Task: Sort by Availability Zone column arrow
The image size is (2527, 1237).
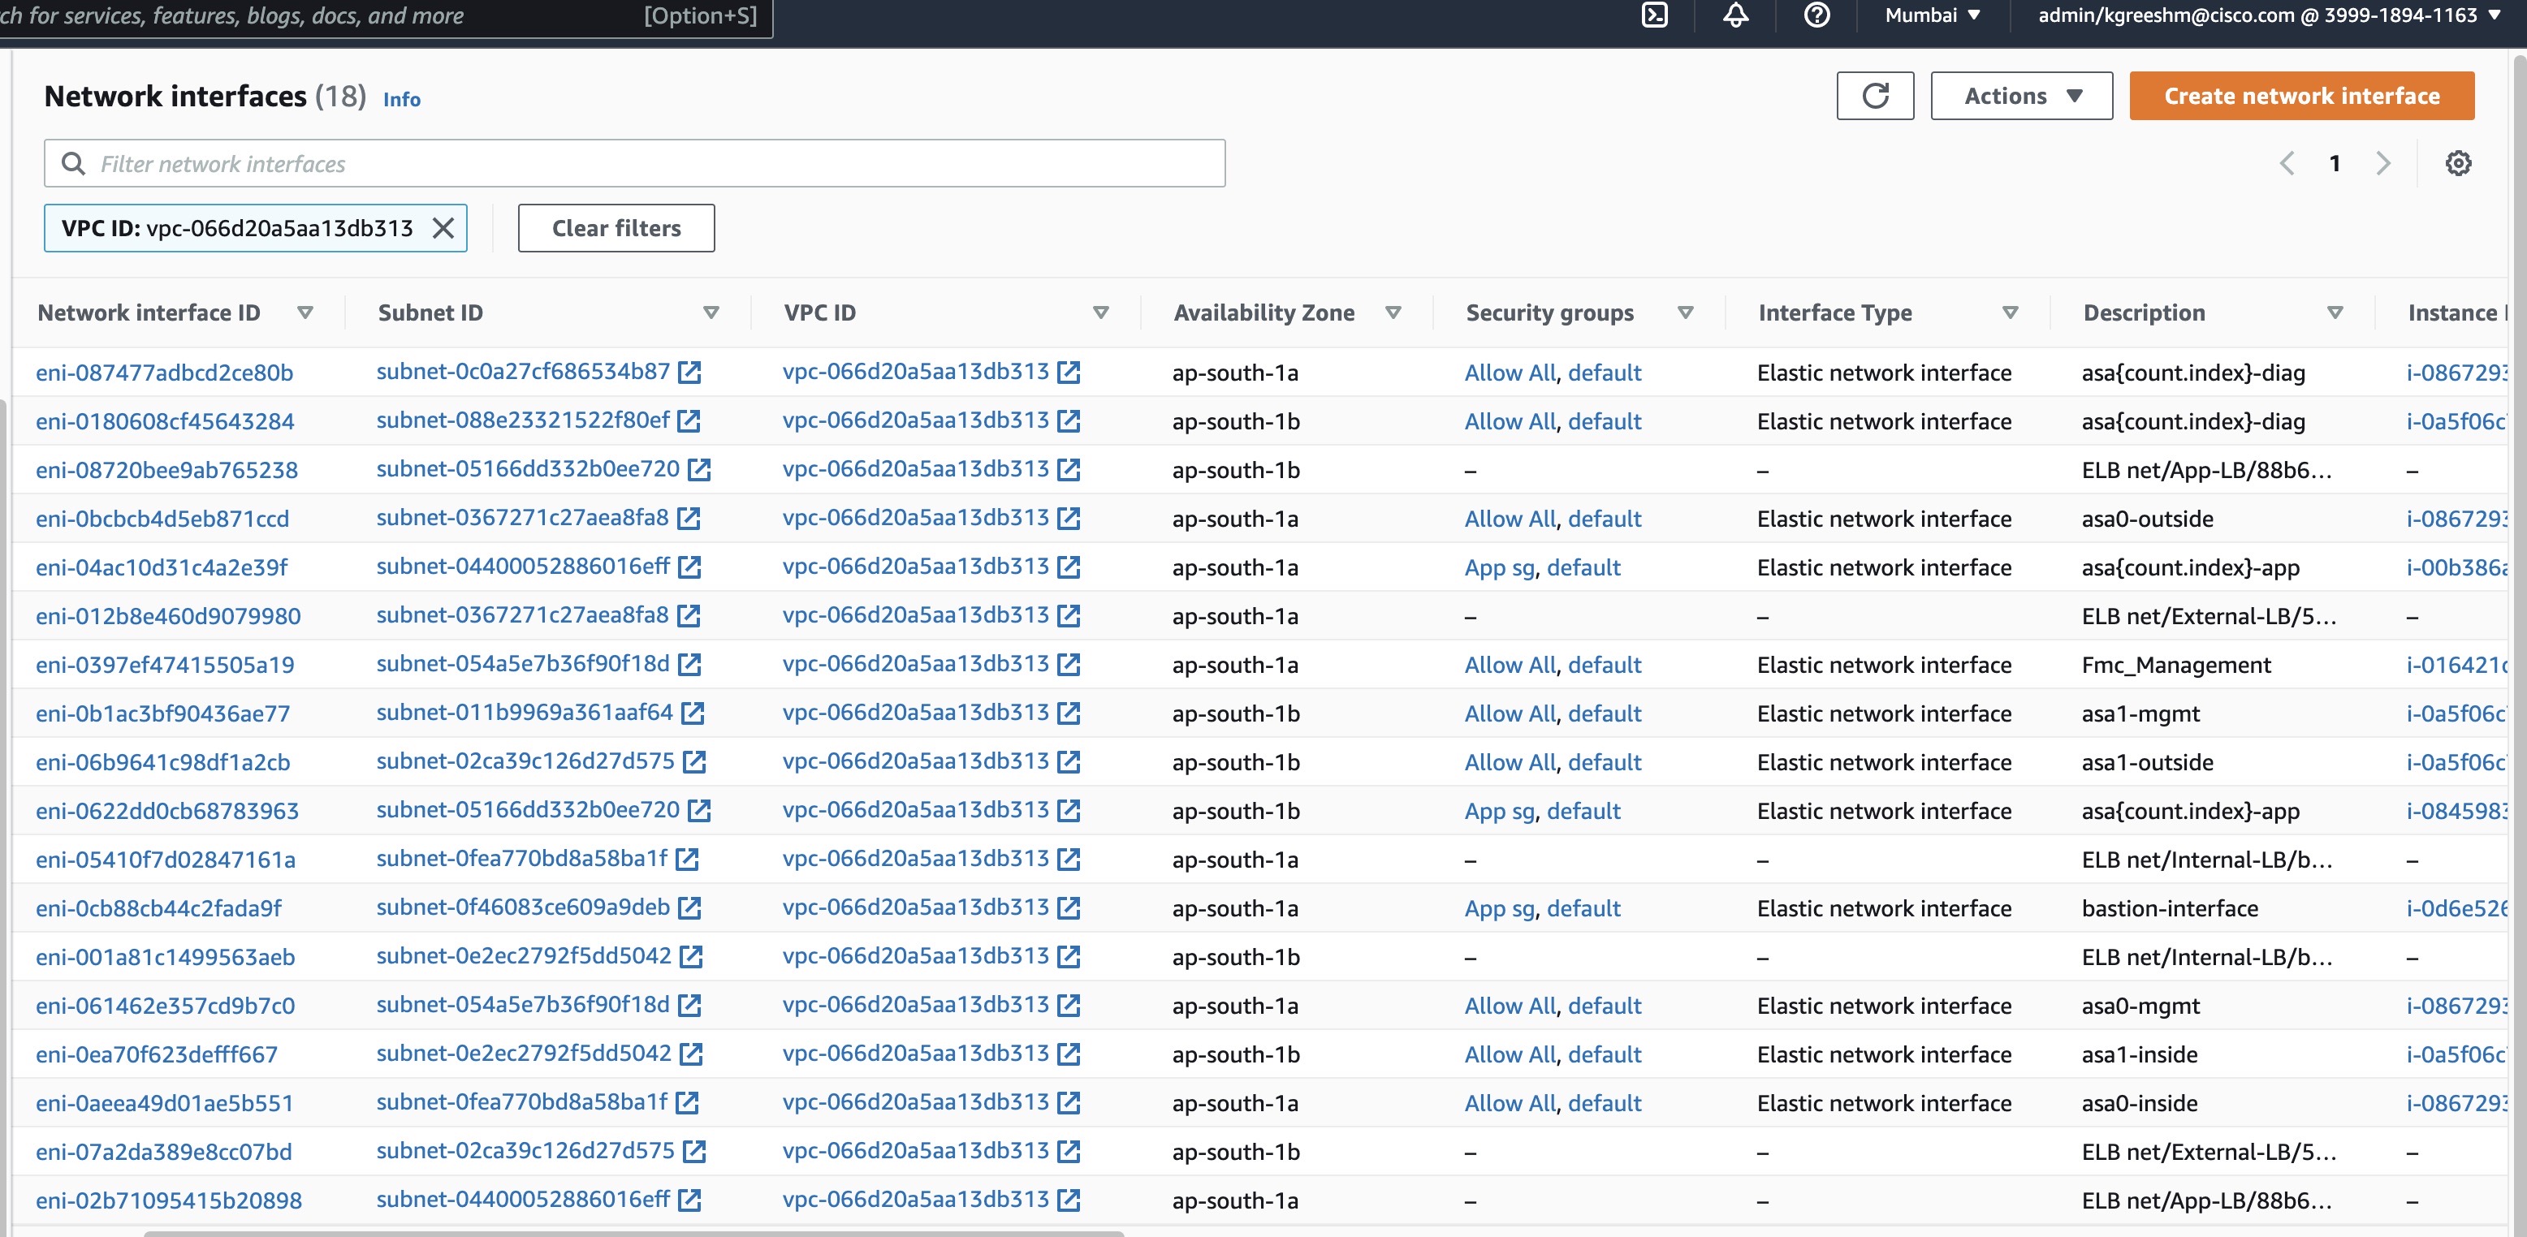Action: (1393, 312)
